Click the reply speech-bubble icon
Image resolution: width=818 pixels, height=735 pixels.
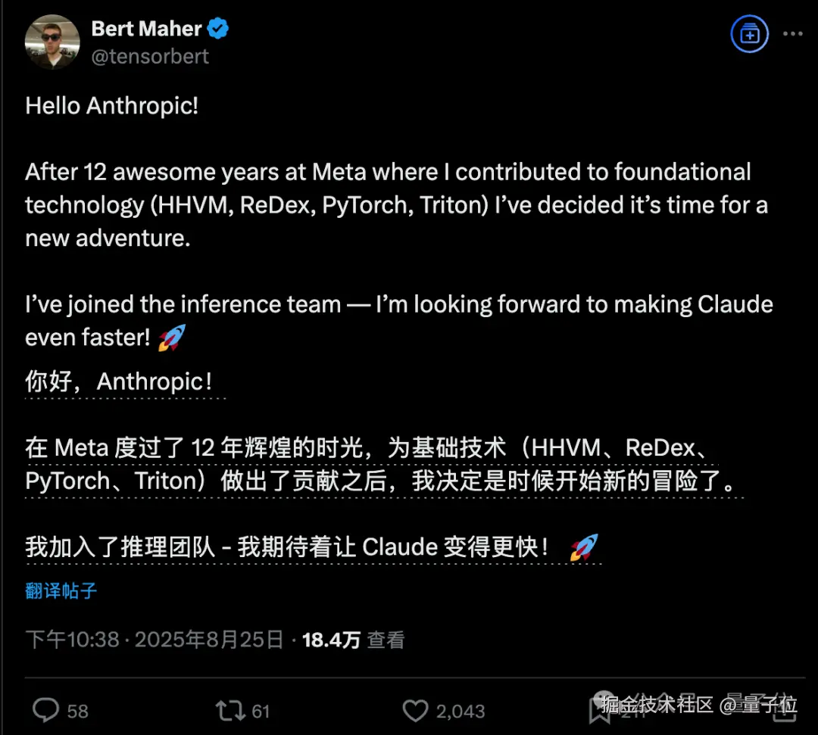[46, 710]
